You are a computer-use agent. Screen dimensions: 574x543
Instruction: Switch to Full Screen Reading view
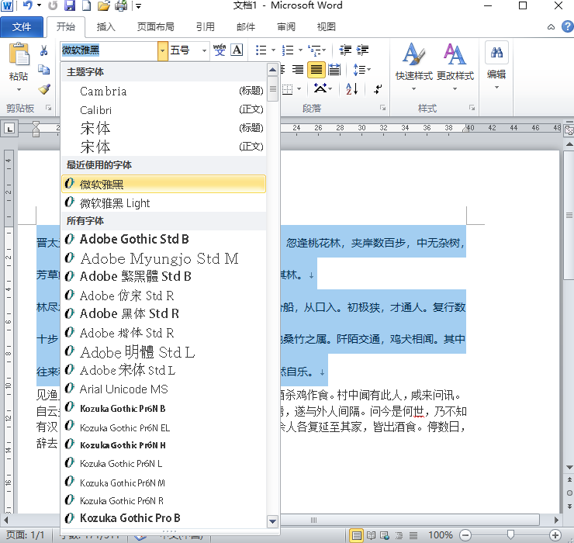(371, 535)
